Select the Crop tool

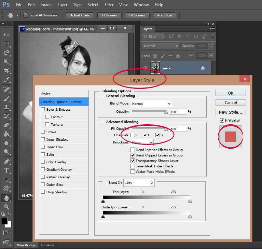click(x=6, y=70)
